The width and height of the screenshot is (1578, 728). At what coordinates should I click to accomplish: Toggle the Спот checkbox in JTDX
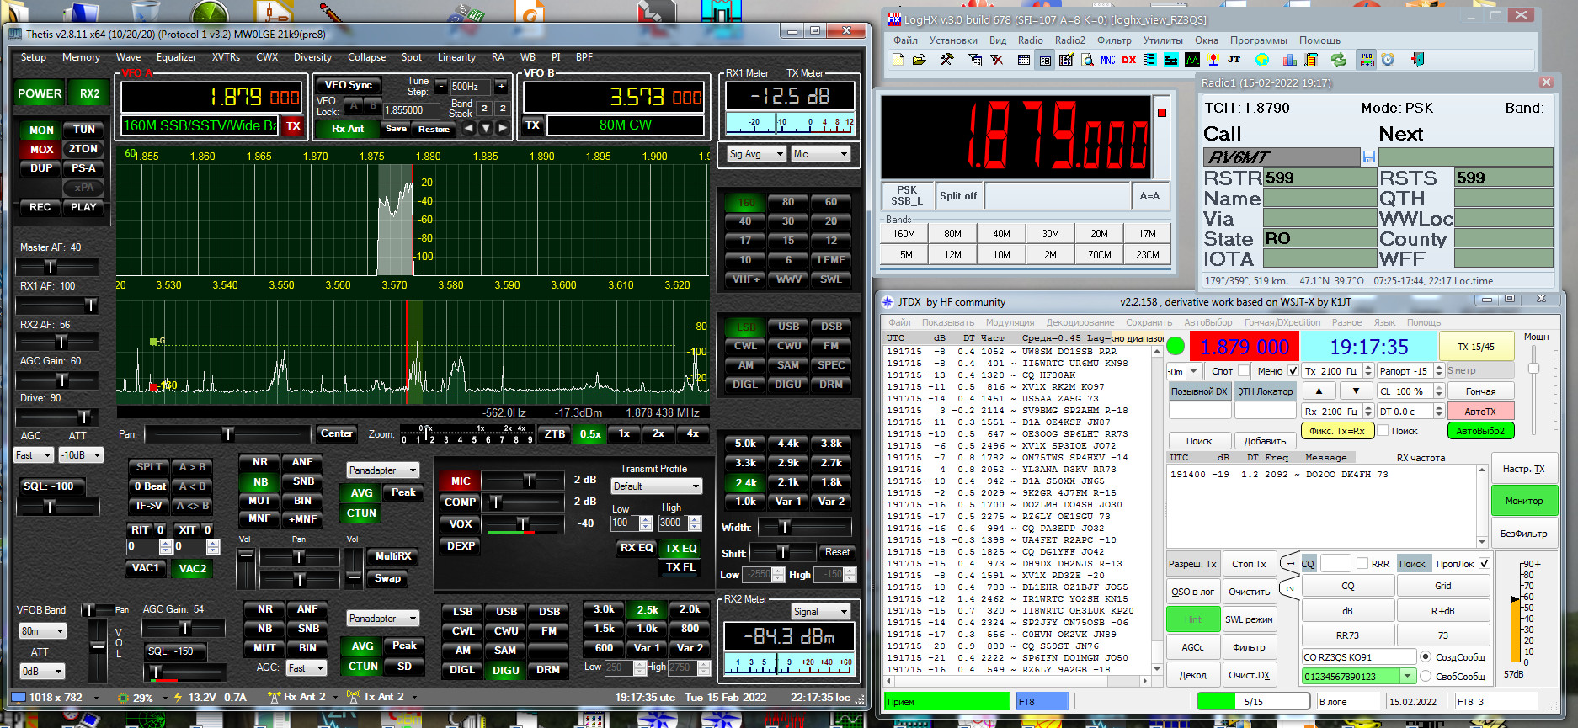click(x=1244, y=371)
